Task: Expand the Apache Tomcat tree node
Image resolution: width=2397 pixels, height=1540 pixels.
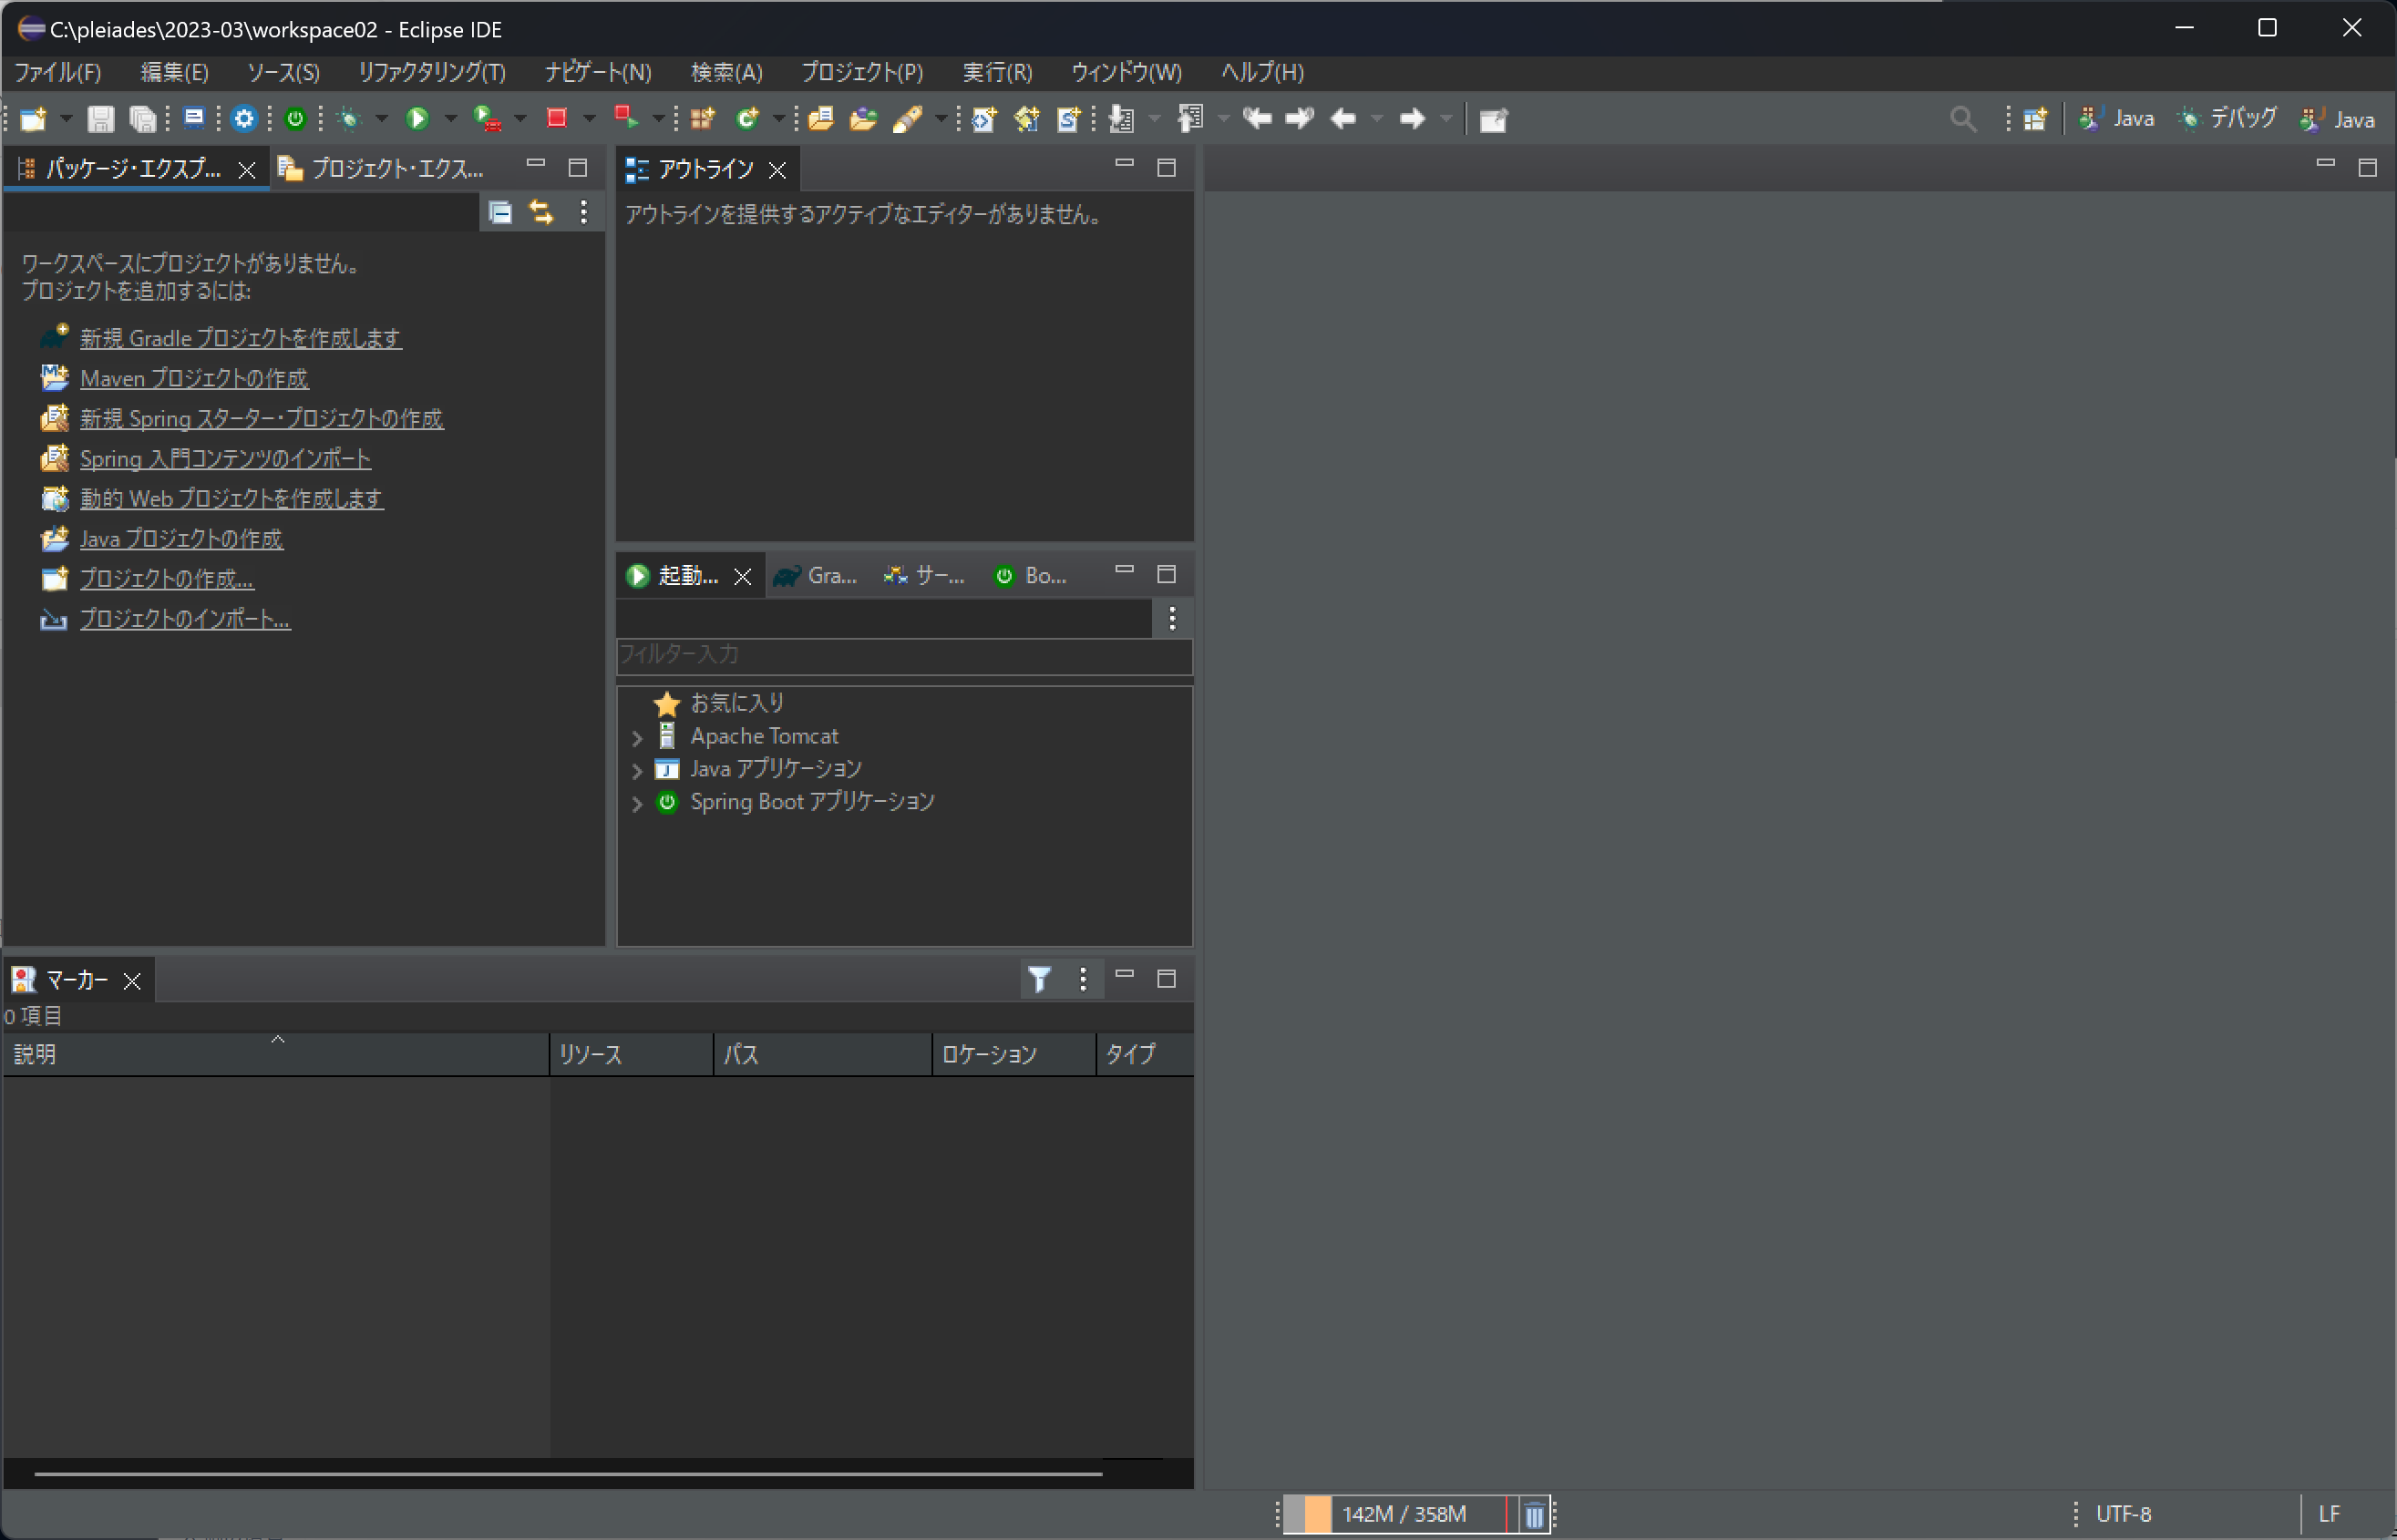Action: pyautogui.click(x=637, y=738)
